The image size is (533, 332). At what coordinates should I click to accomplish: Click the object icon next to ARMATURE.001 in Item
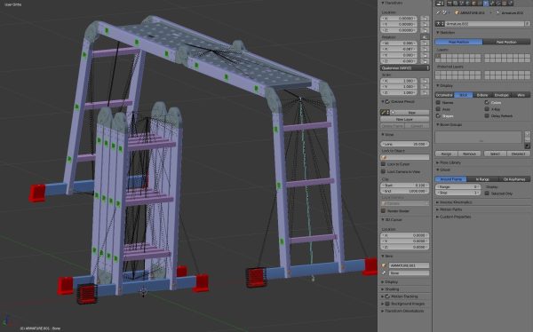tap(384, 265)
